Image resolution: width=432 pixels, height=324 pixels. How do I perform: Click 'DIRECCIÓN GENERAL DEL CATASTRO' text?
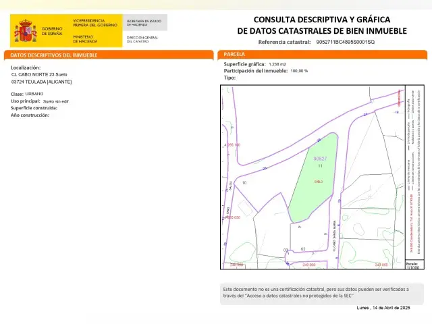click(x=142, y=39)
